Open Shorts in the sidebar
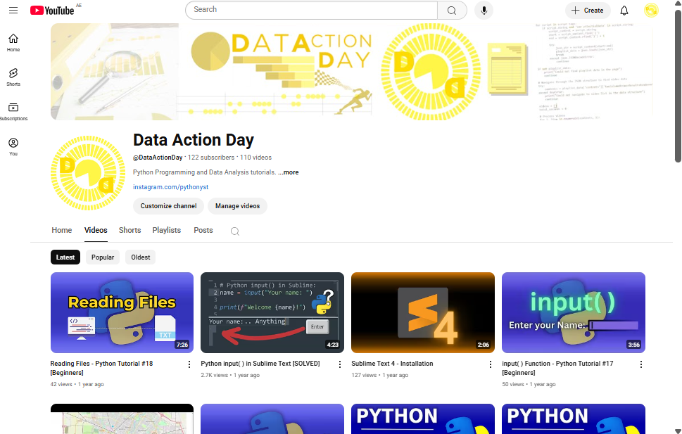 (13, 77)
